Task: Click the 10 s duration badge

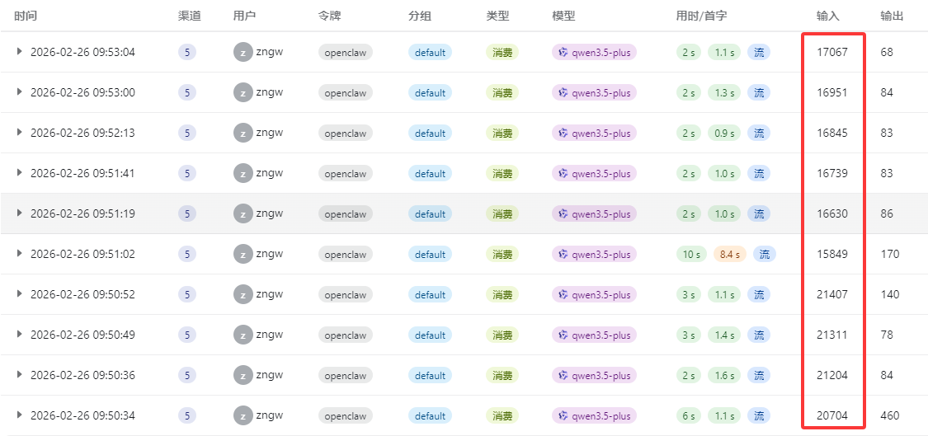Action: coord(691,254)
